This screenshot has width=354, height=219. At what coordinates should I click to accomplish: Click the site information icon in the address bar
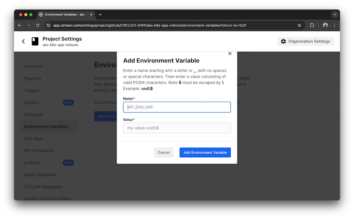48,25
